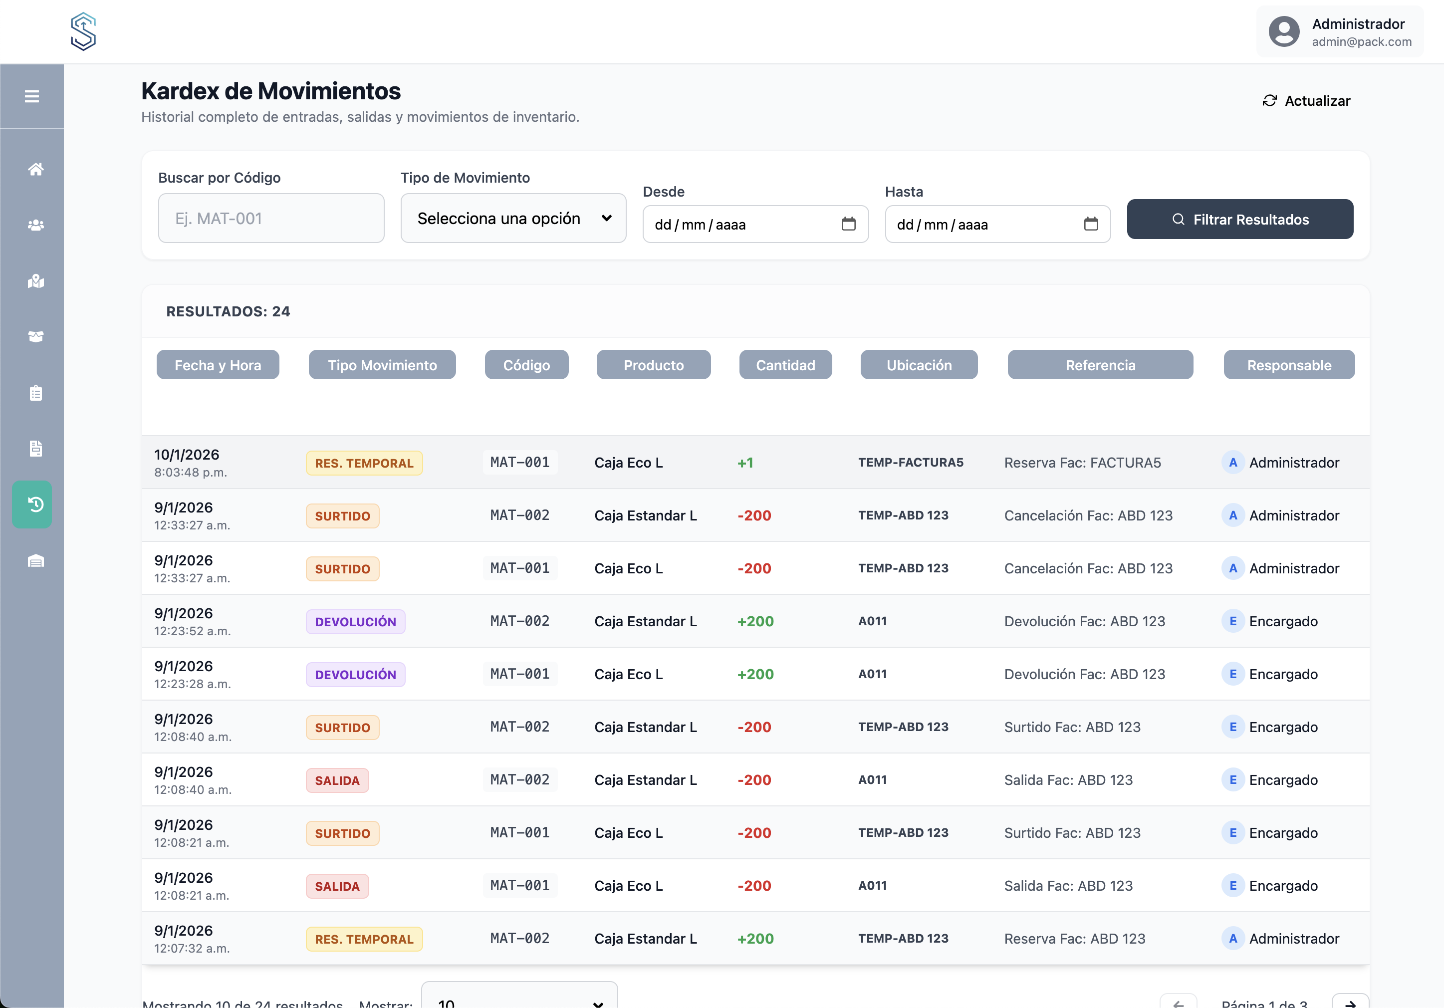Open the warehouse sidebar icon

(x=36, y=560)
